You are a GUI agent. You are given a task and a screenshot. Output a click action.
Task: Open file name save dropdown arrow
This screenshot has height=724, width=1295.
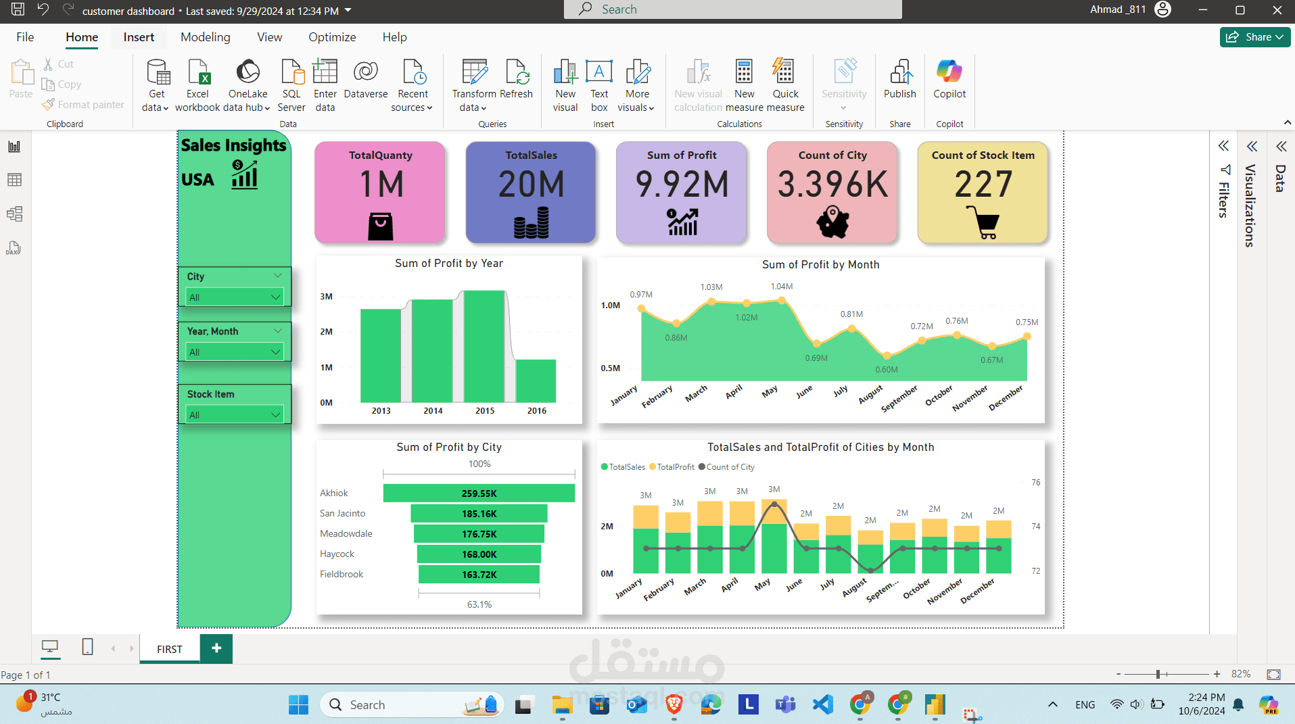pos(348,10)
